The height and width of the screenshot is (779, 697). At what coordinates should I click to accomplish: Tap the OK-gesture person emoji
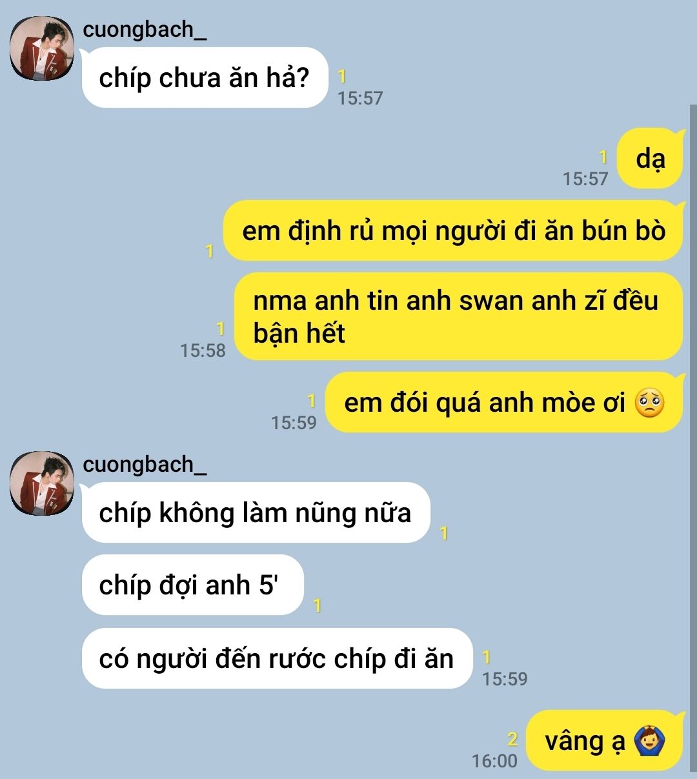pyautogui.click(x=649, y=741)
